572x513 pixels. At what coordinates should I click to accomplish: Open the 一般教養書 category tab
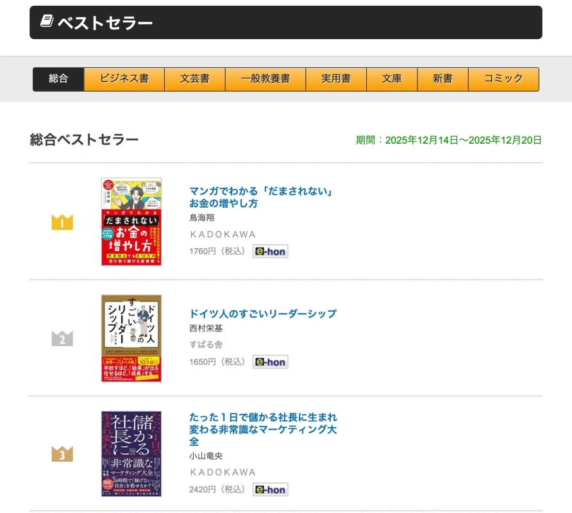[x=265, y=78]
